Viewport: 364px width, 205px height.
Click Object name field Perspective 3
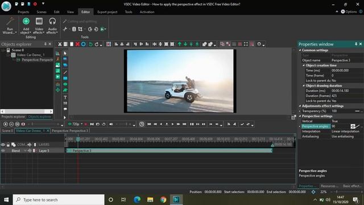click(x=347, y=60)
